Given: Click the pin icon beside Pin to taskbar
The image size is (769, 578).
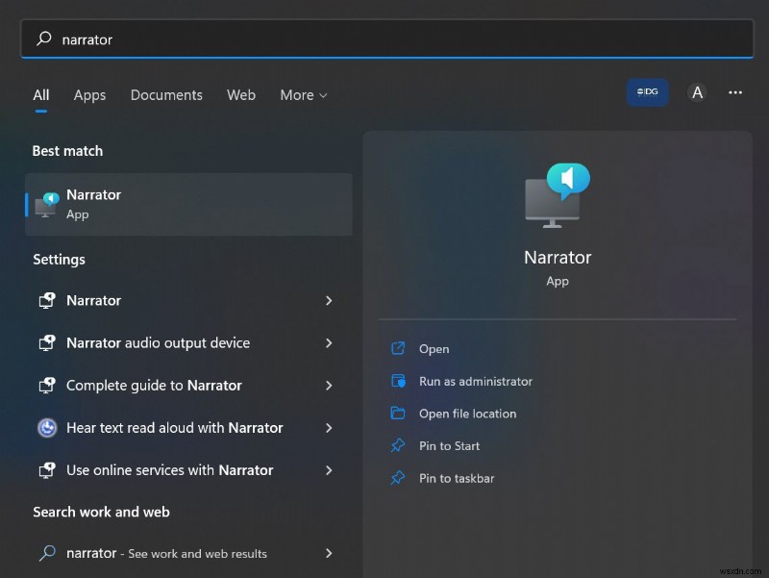Looking at the screenshot, I should (399, 478).
